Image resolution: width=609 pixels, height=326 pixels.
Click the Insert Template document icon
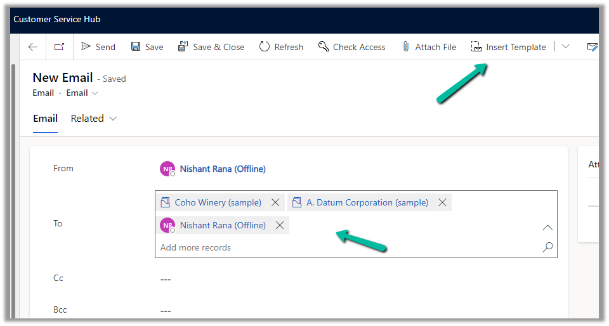pyautogui.click(x=476, y=47)
